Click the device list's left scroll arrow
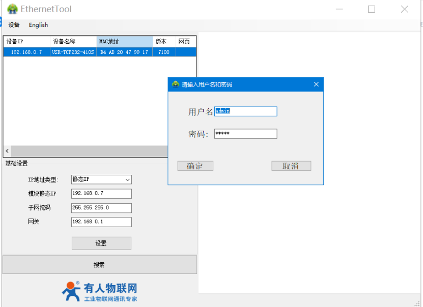Screen dimensions: 423x307 click(x=7, y=151)
